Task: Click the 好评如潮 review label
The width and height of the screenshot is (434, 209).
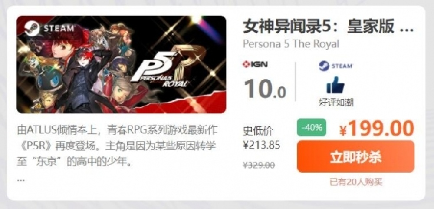Action: (x=336, y=103)
